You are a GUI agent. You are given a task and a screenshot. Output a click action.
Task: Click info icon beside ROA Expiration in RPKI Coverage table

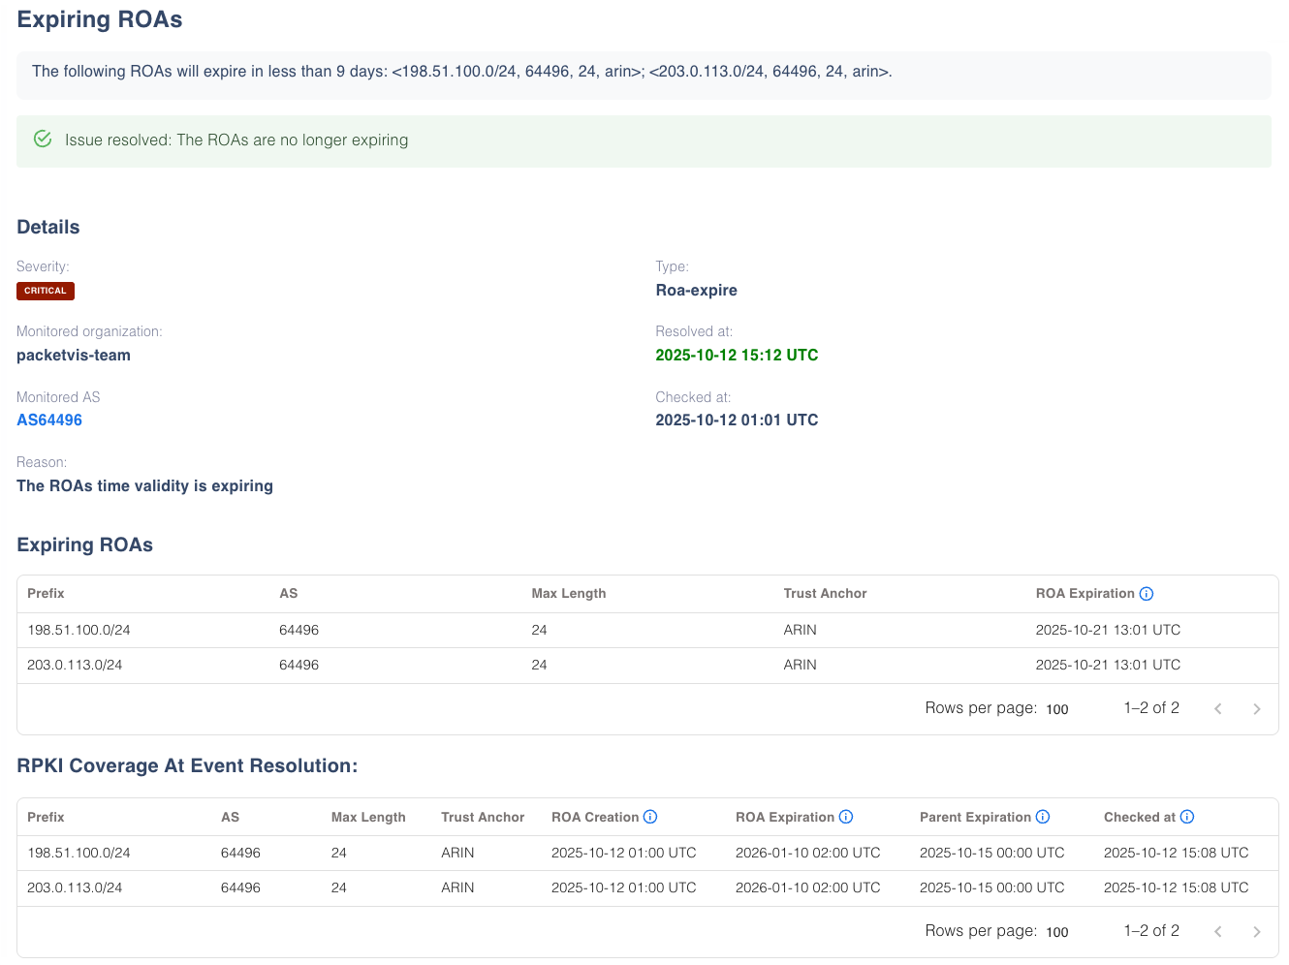(846, 817)
